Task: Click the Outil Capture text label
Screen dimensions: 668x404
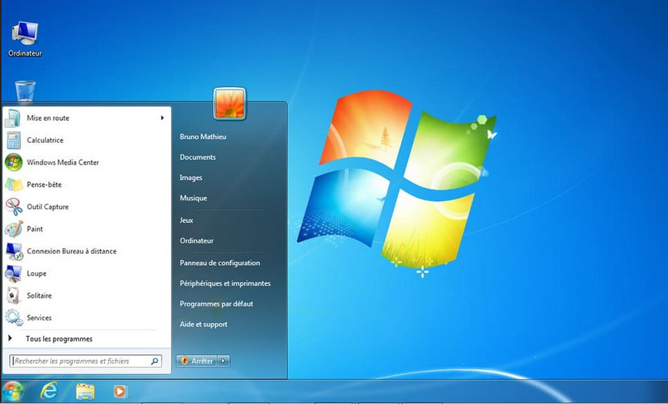Action: coord(48,207)
